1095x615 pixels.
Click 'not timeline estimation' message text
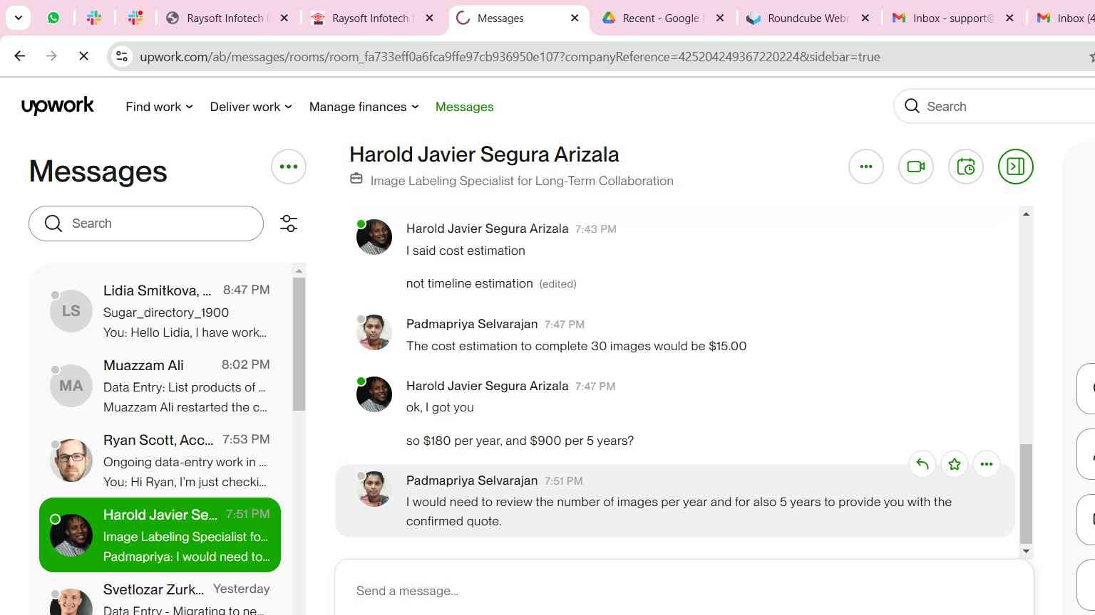[x=470, y=283]
